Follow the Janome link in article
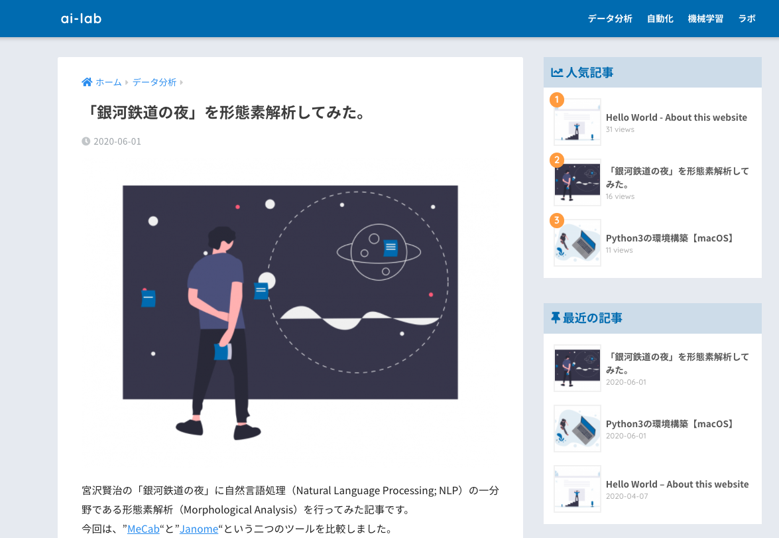The height and width of the screenshot is (538, 779). pos(199,529)
